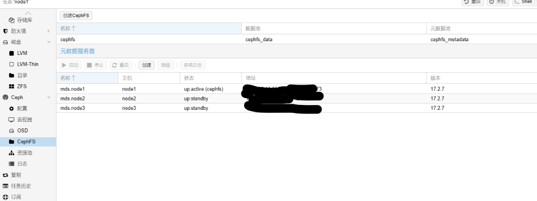Expand the 防火墙 submenu arrow

(x=49, y=31)
